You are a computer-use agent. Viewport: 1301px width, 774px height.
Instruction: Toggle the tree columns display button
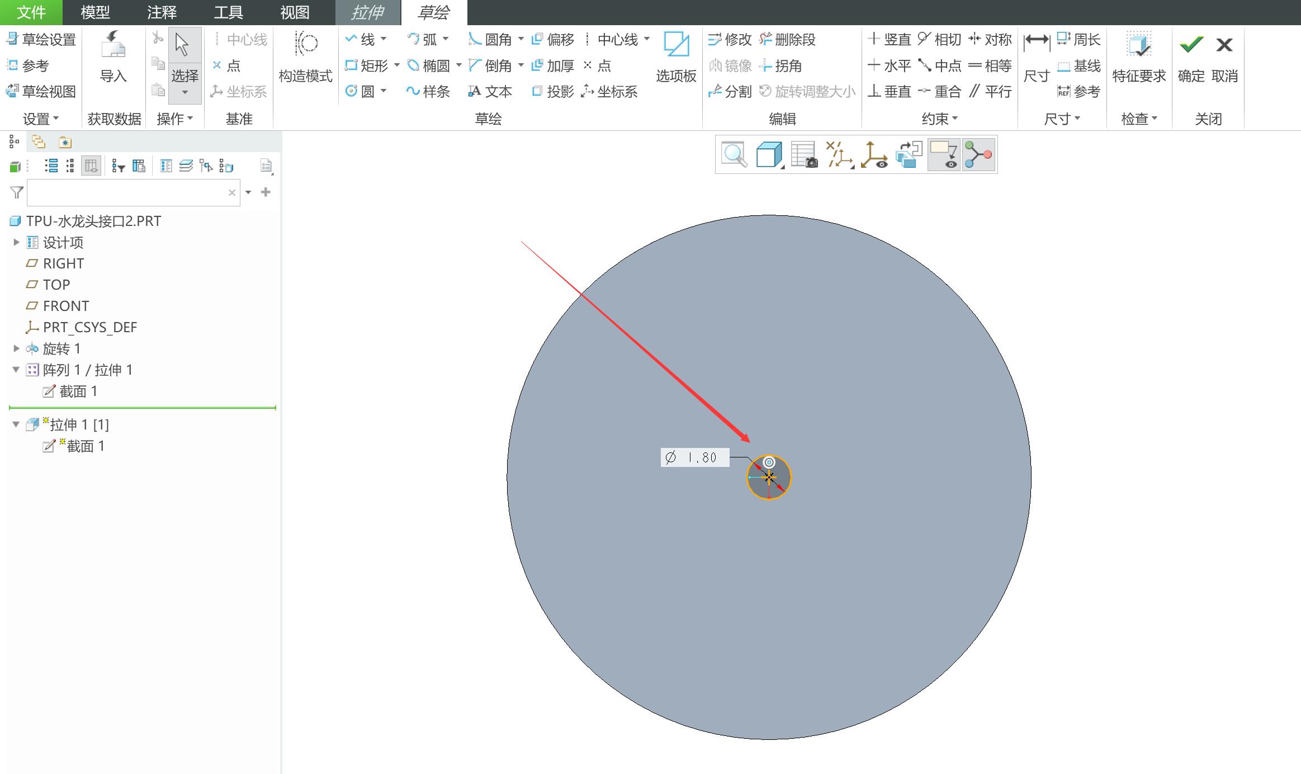pyautogui.click(x=91, y=166)
